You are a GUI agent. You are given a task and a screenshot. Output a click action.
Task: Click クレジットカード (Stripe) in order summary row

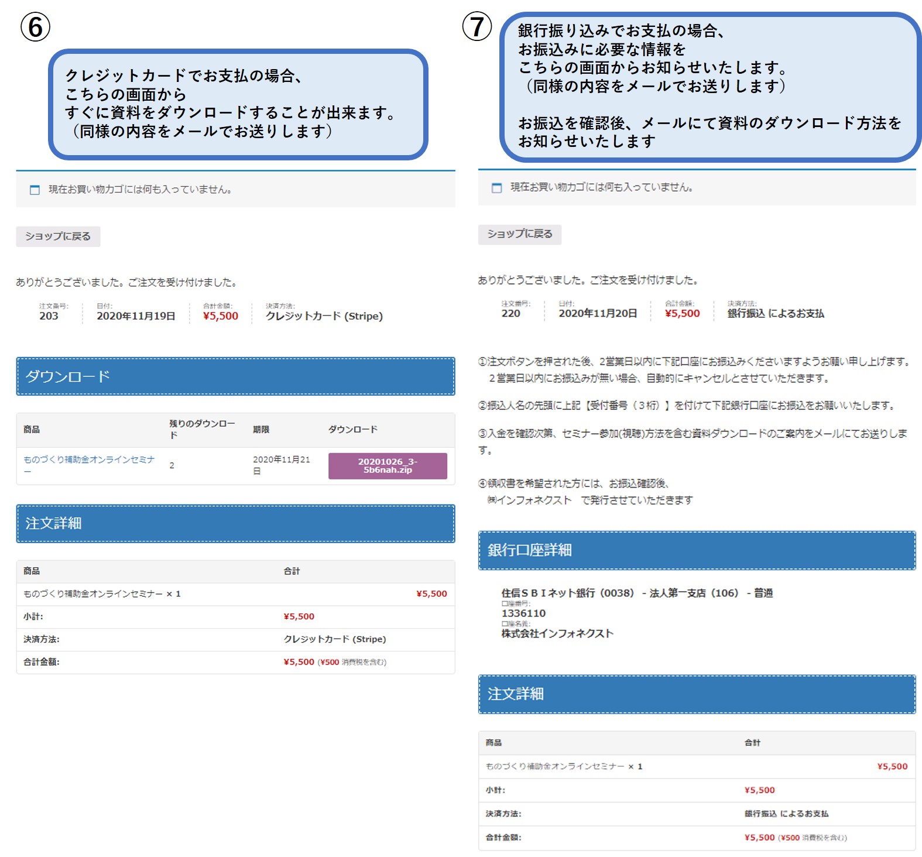click(x=324, y=316)
